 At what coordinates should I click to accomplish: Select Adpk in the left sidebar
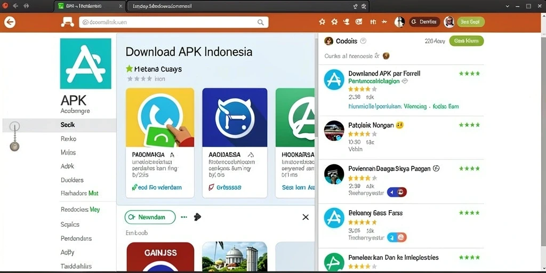[67, 166]
